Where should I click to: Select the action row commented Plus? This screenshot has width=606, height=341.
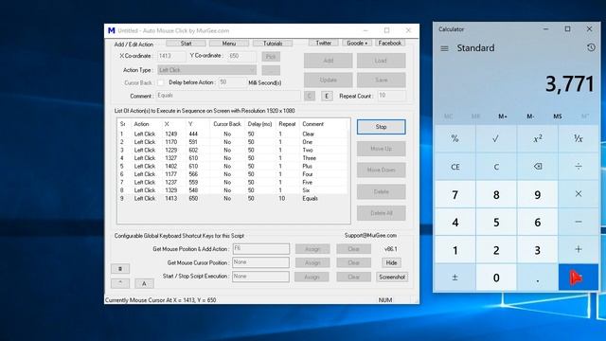[x=233, y=167]
